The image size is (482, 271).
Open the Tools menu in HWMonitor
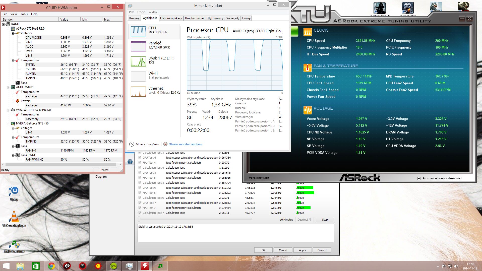(24, 14)
